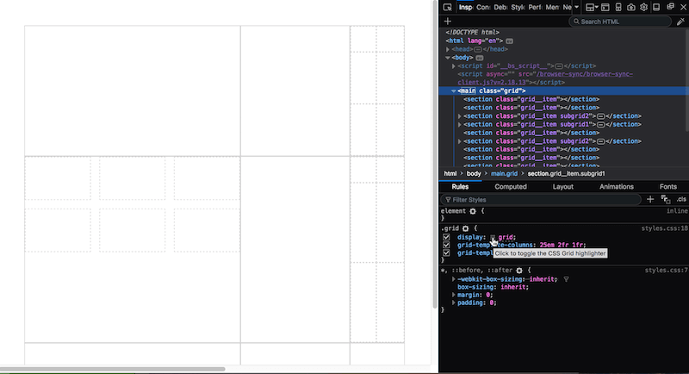The width and height of the screenshot is (689, 374).
Task: Select body in the breadcrumb
Action: click(x=474, y=173)
